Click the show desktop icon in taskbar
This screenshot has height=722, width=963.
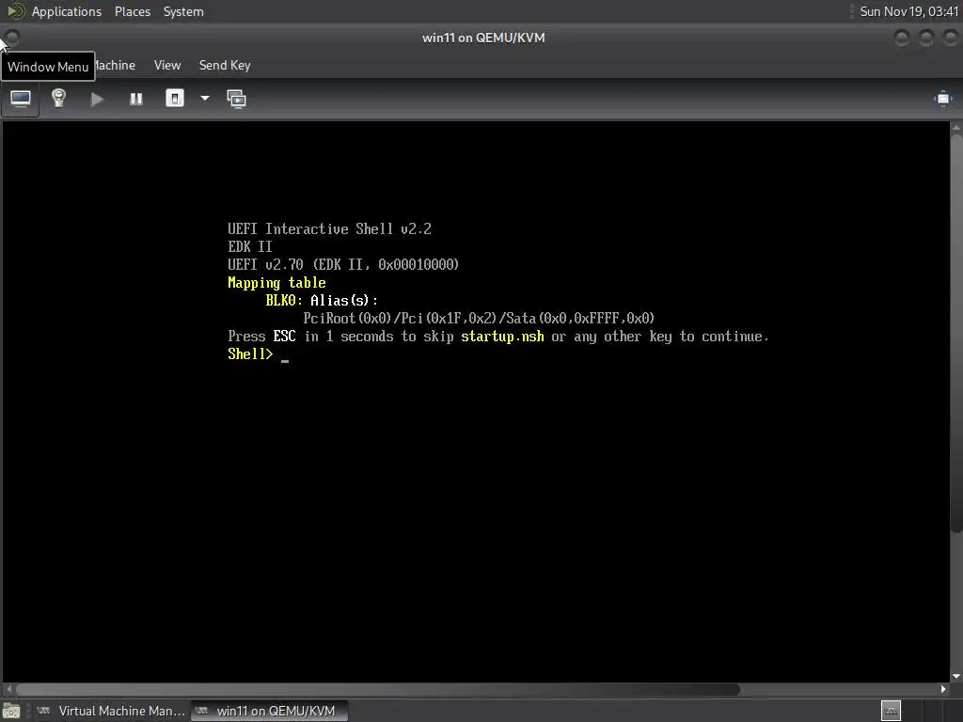point(11,712)
